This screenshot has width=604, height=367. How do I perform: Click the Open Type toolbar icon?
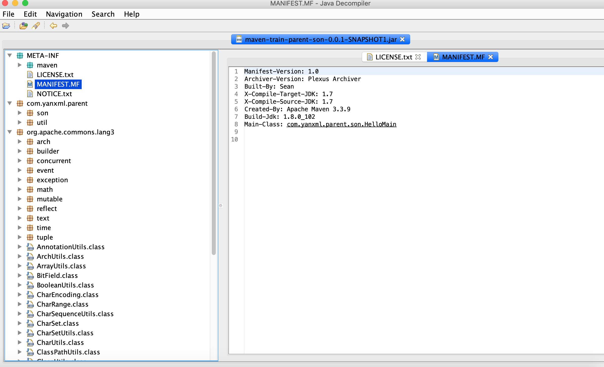[23, 26]
